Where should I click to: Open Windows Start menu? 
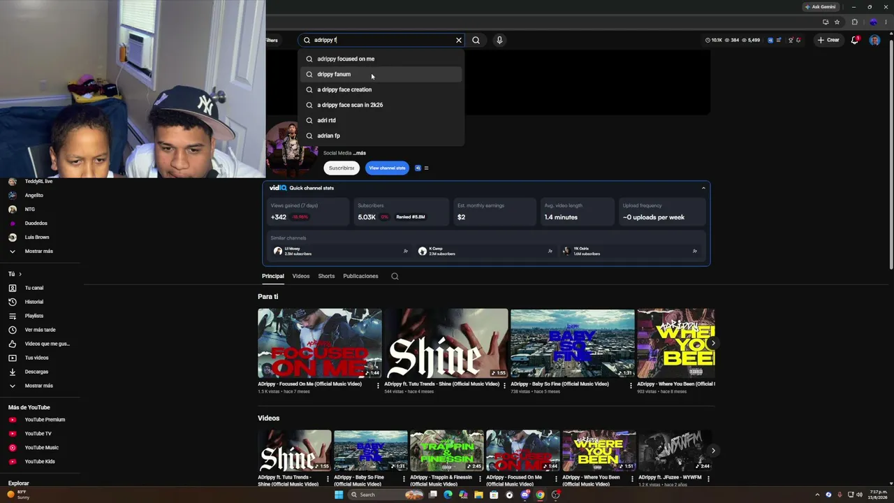click(339, 495)
